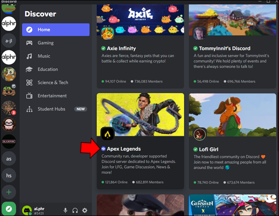Click the Education graduation cap icon

pyautogui.click(x=29, y=69)
